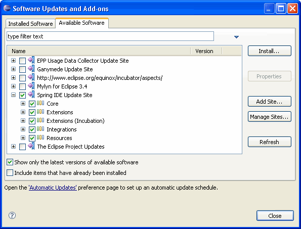Toggle Show only the latest versions checkbox

click(10, 162)
